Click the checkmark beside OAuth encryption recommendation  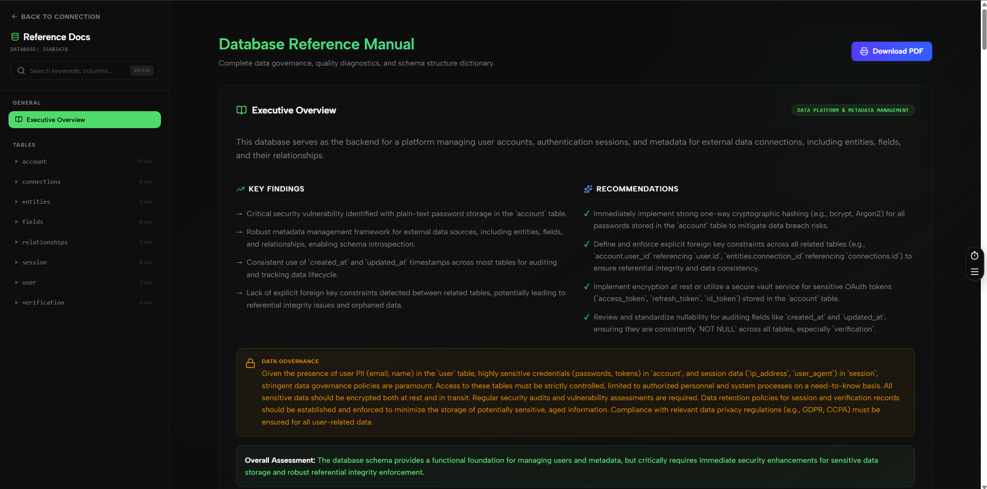(x=586, y=286)
